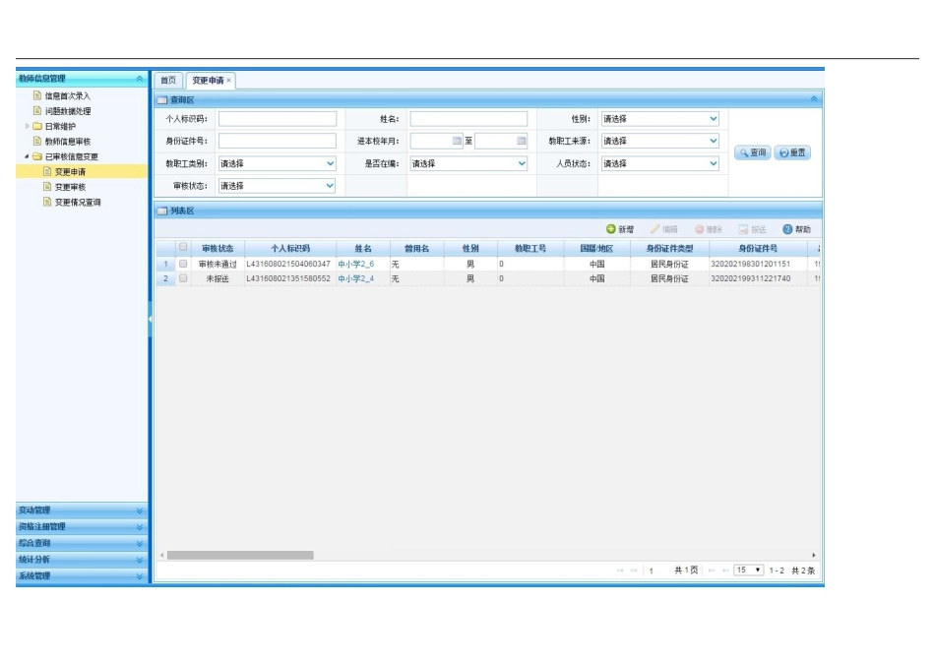Close the 变更申请 tab with its x
Screen dimensions: 935x661
[228, 80]
